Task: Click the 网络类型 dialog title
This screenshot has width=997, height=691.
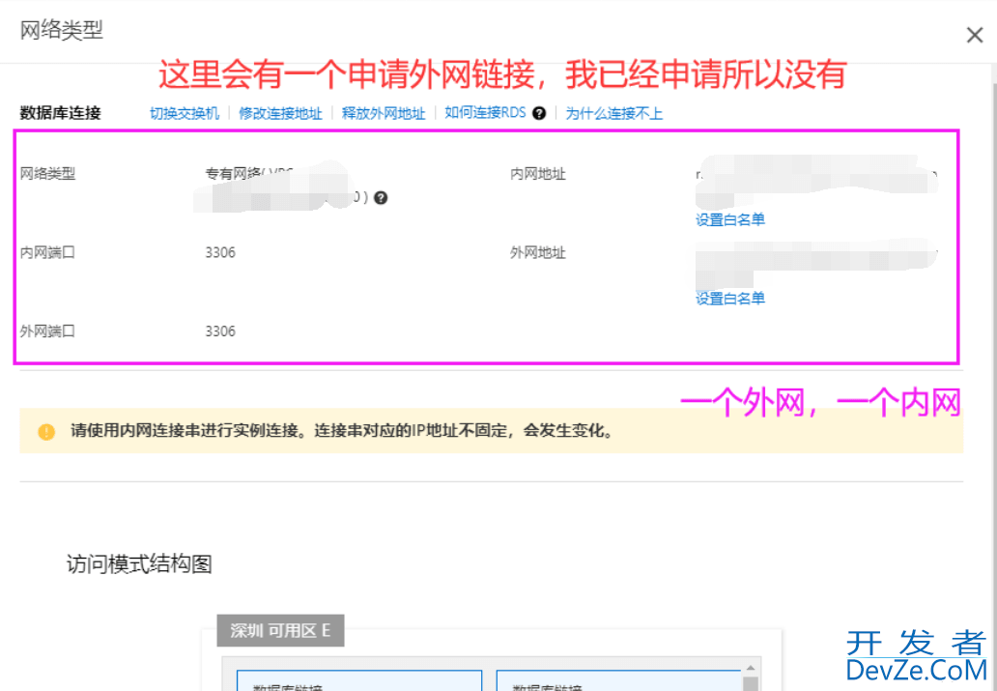Action: 62,30
